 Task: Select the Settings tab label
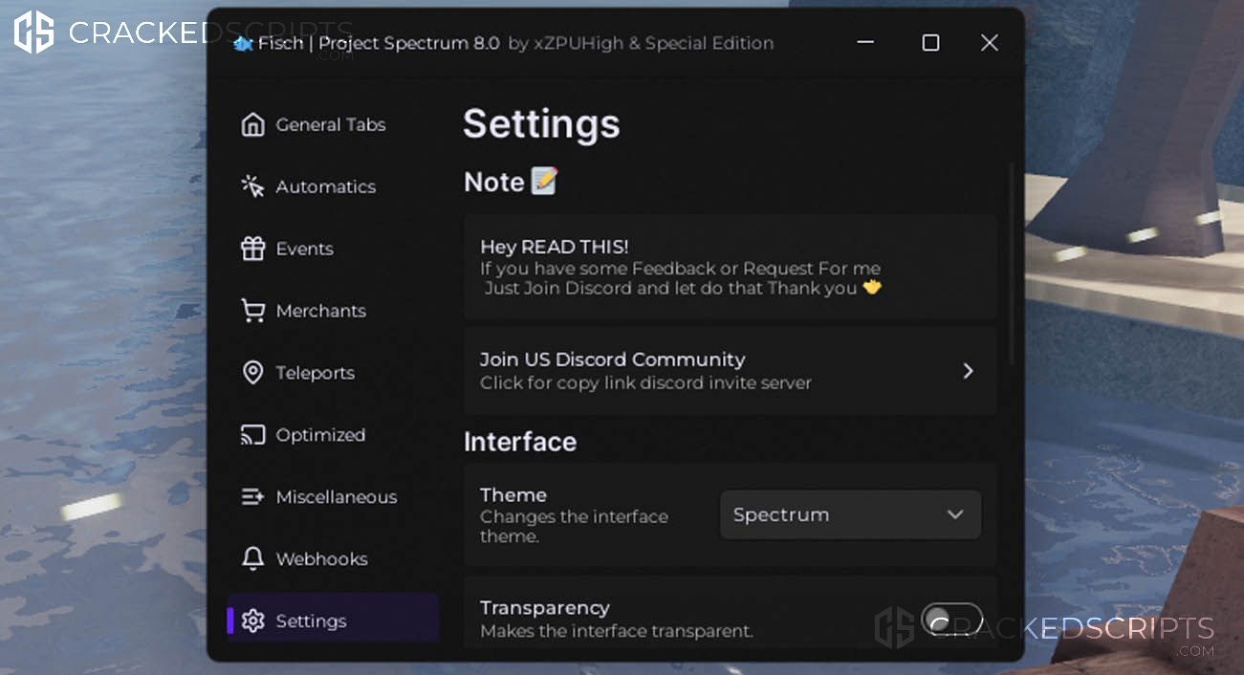pyautogui.click(x=312, y=621)
